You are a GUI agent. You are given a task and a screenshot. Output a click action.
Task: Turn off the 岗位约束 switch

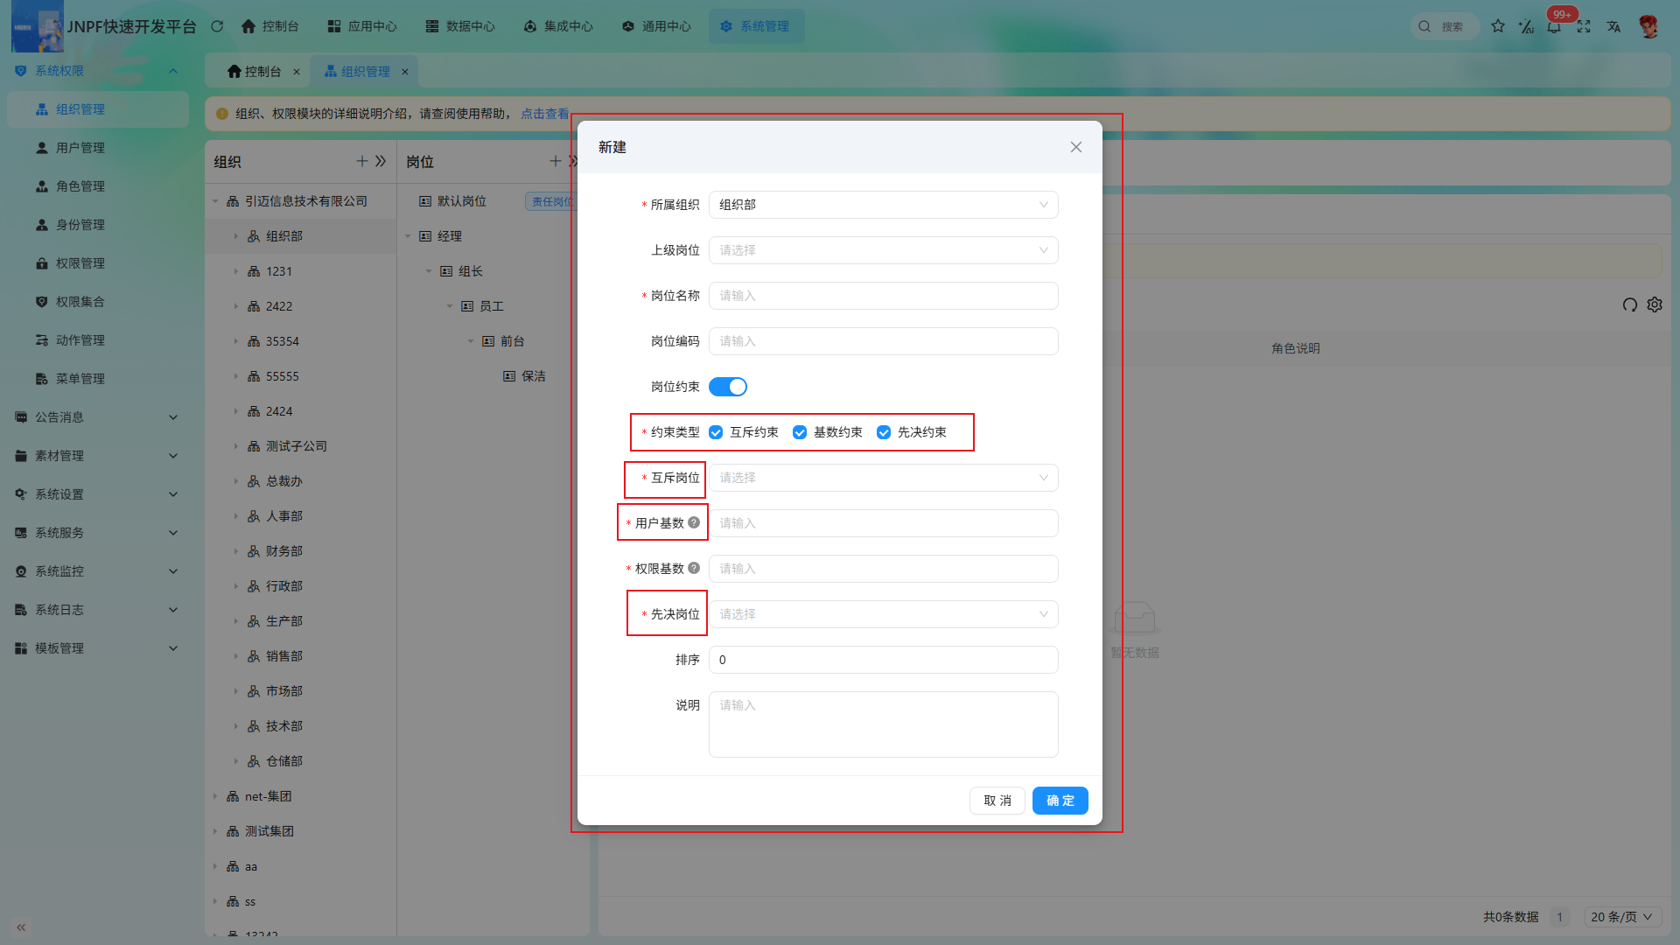[728, 387]
